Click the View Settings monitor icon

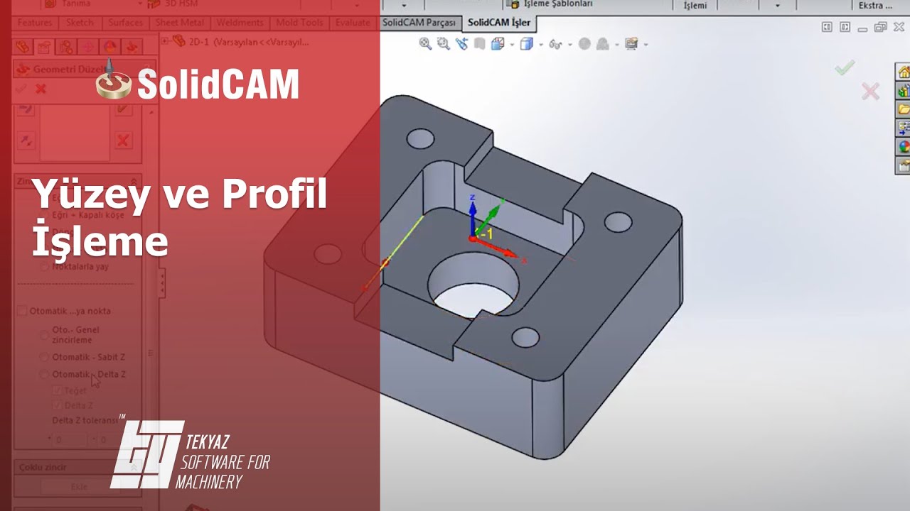pos(631,44)
